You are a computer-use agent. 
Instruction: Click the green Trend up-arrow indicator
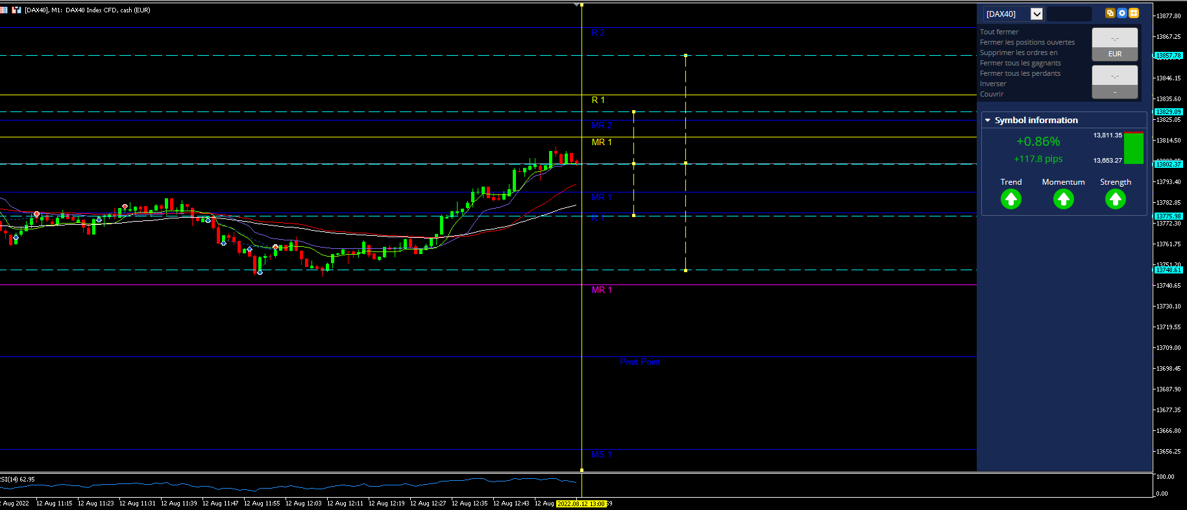1010,199
